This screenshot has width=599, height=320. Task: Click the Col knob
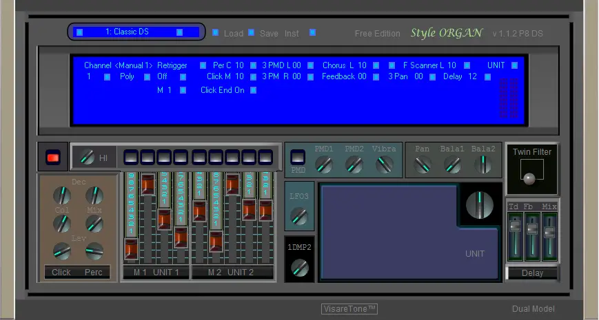coord(62,223)
